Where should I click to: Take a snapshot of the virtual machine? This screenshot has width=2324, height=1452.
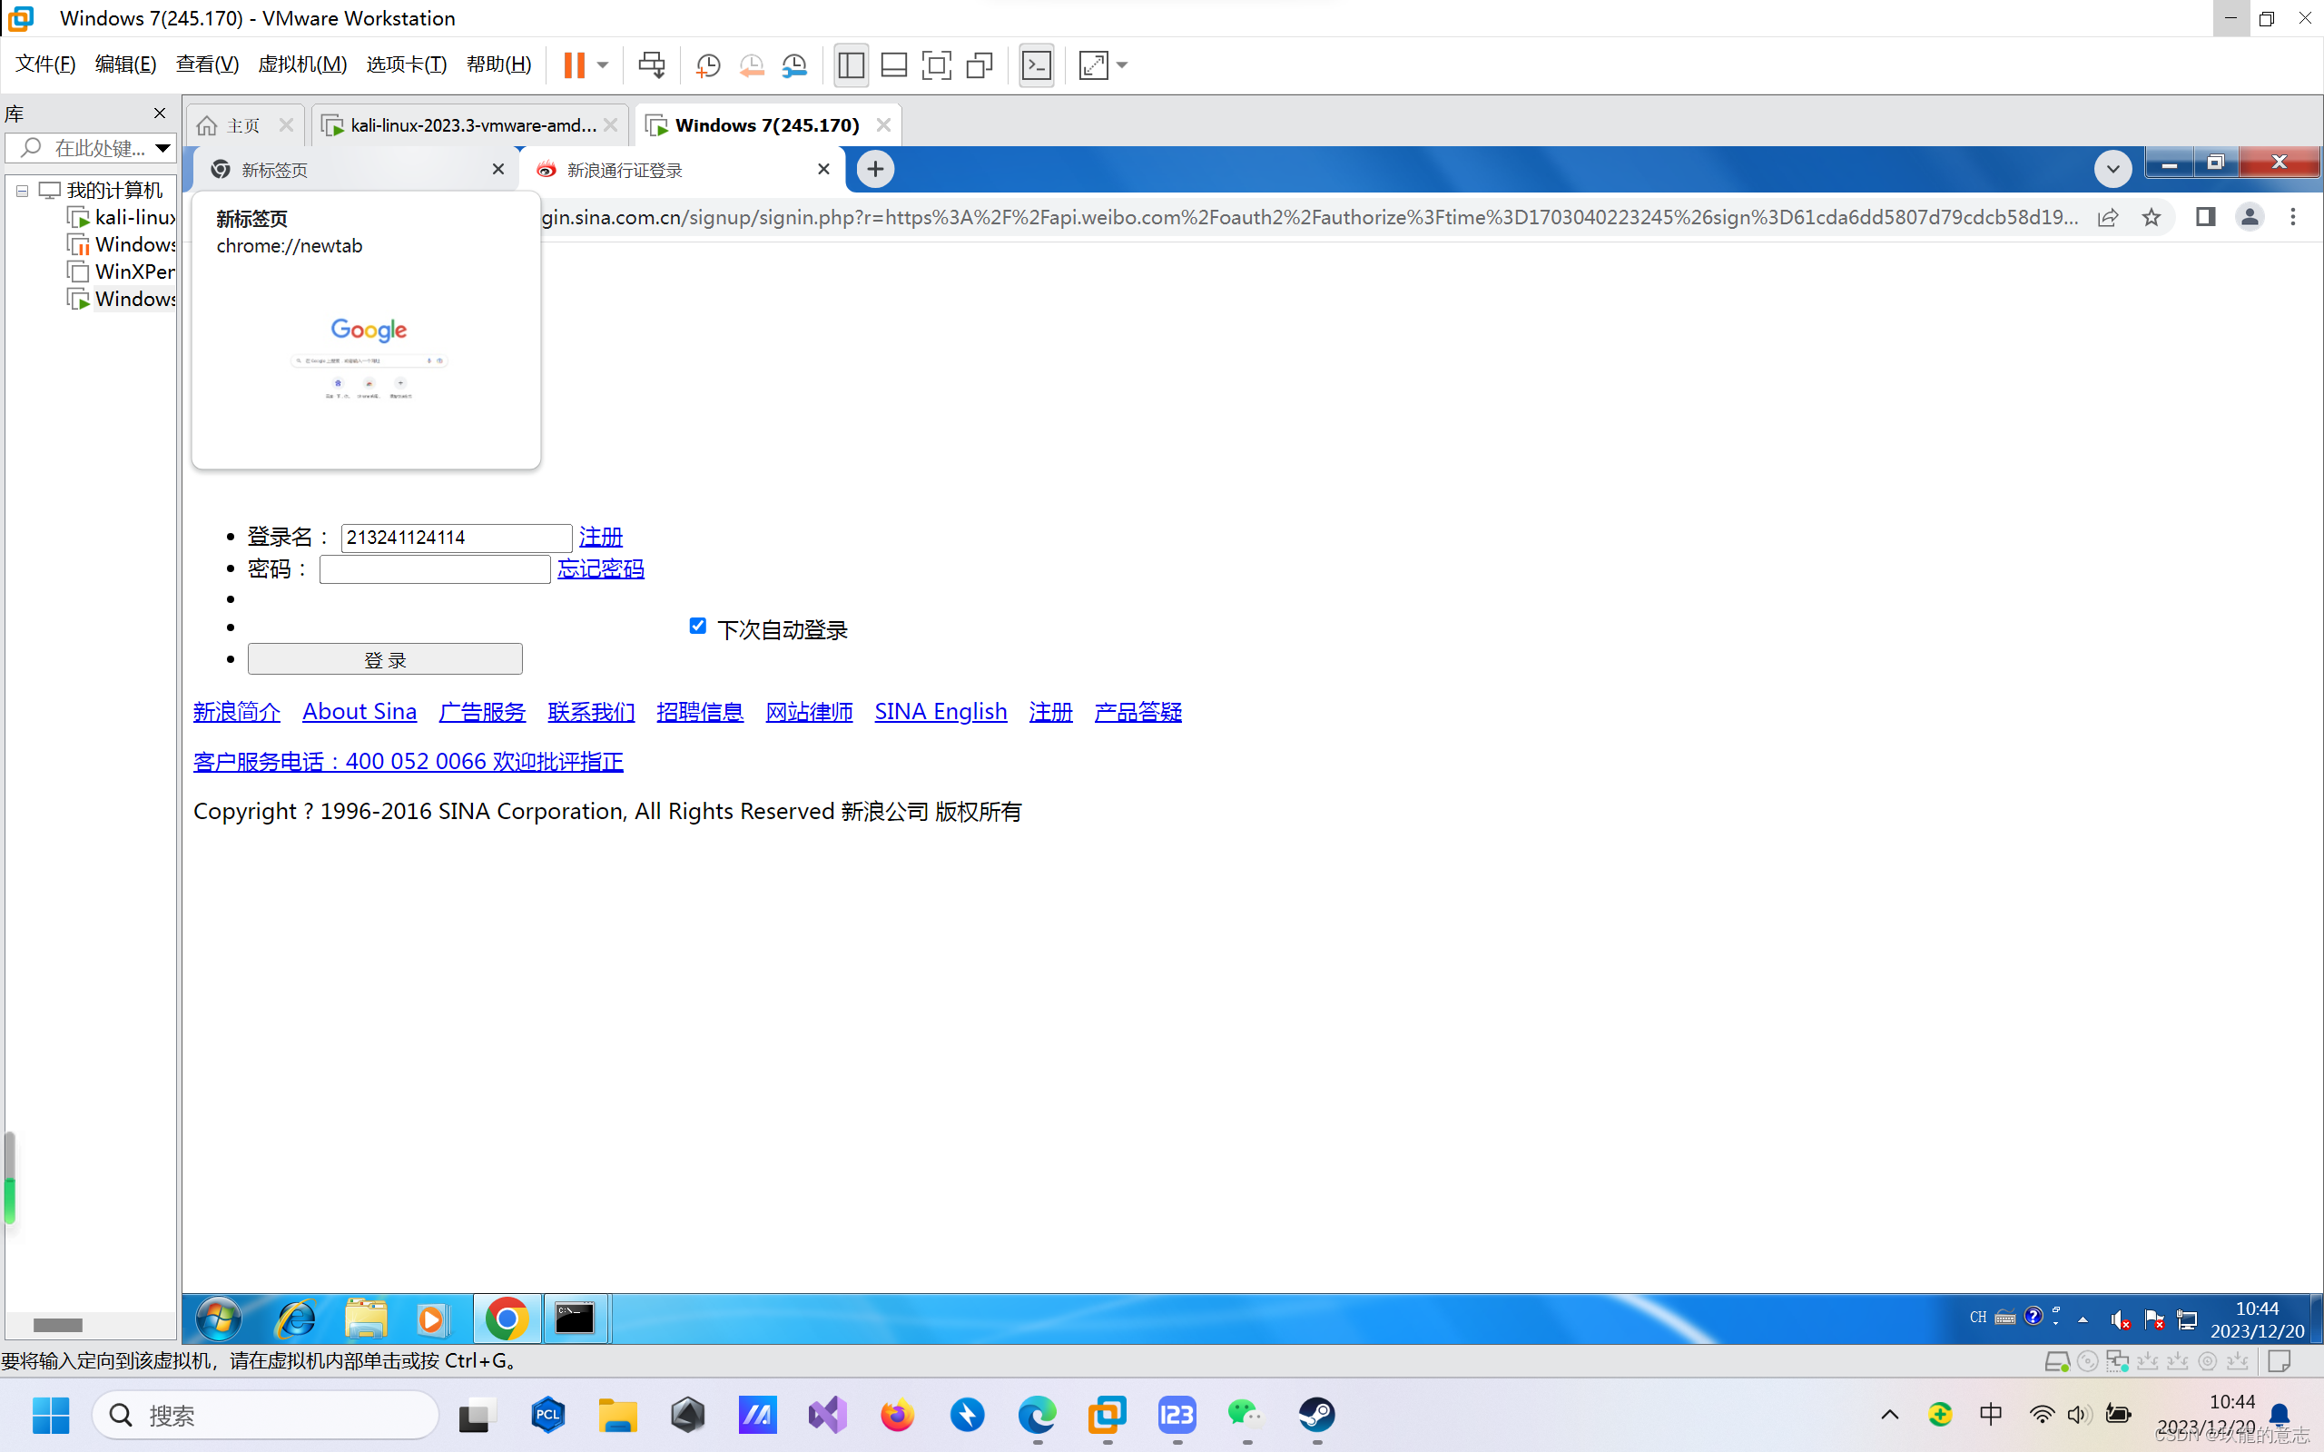pos(707,65)
